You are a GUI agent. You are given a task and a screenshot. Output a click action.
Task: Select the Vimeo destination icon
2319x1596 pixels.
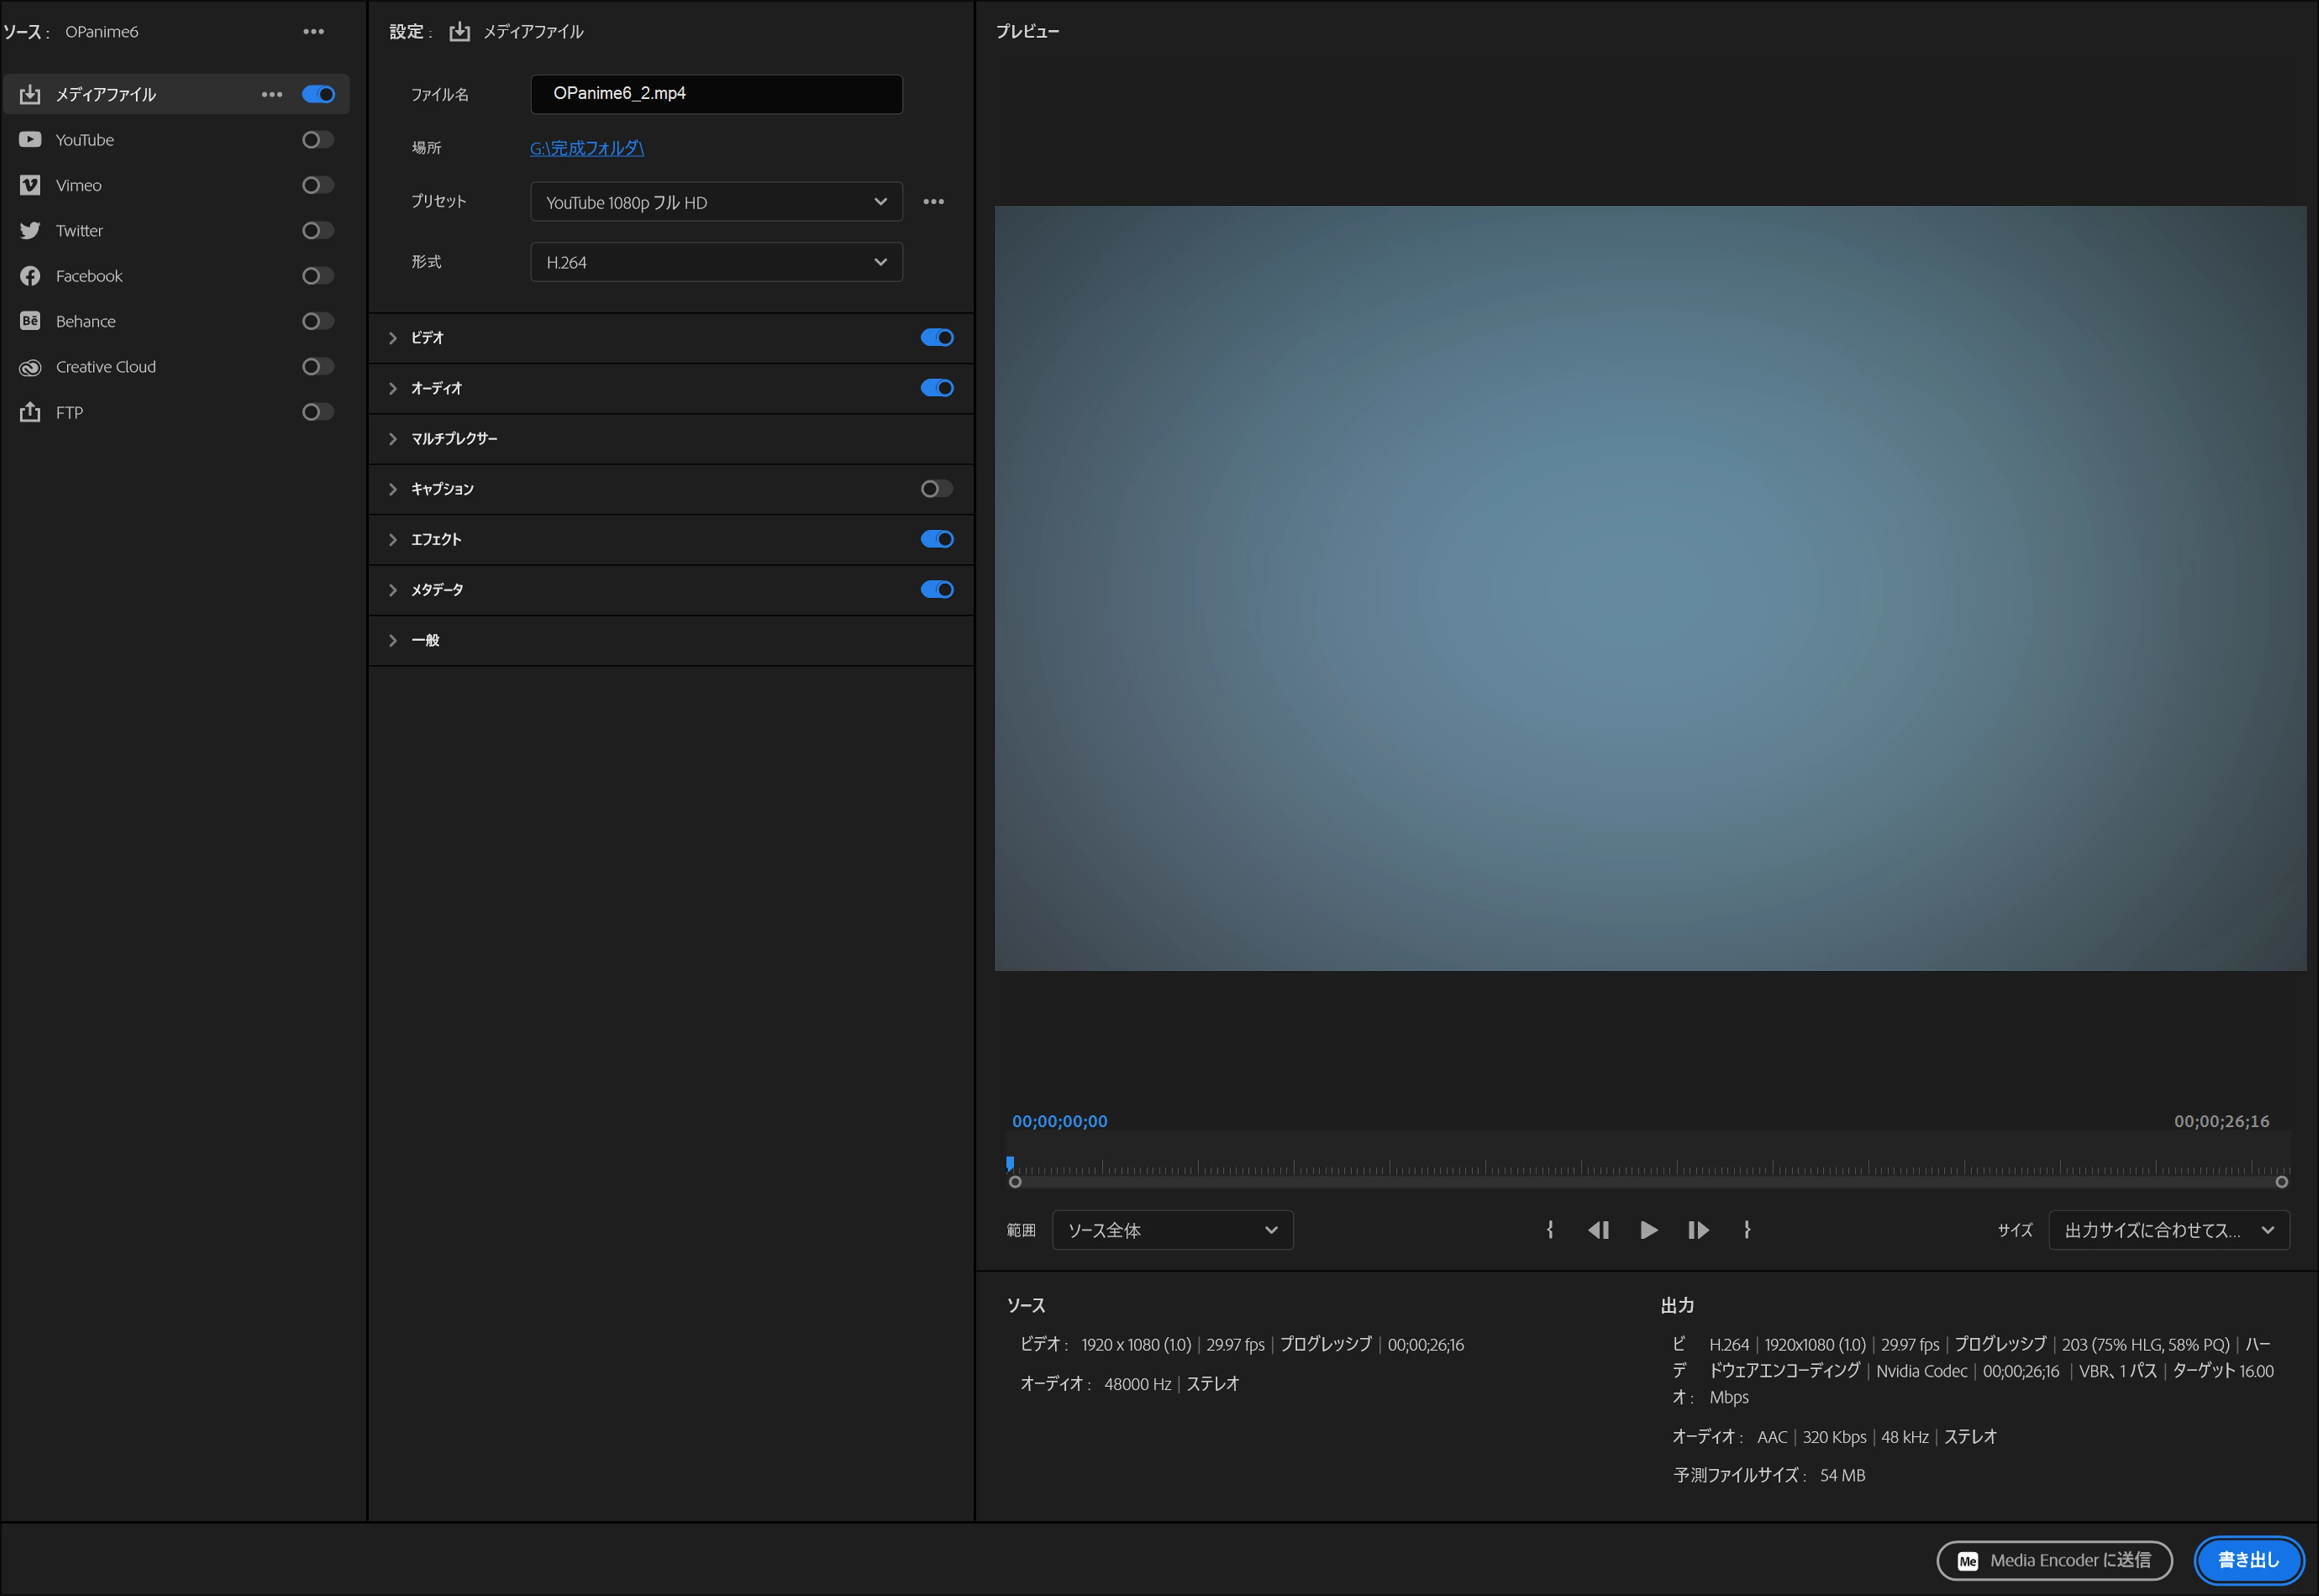(30, 185)
